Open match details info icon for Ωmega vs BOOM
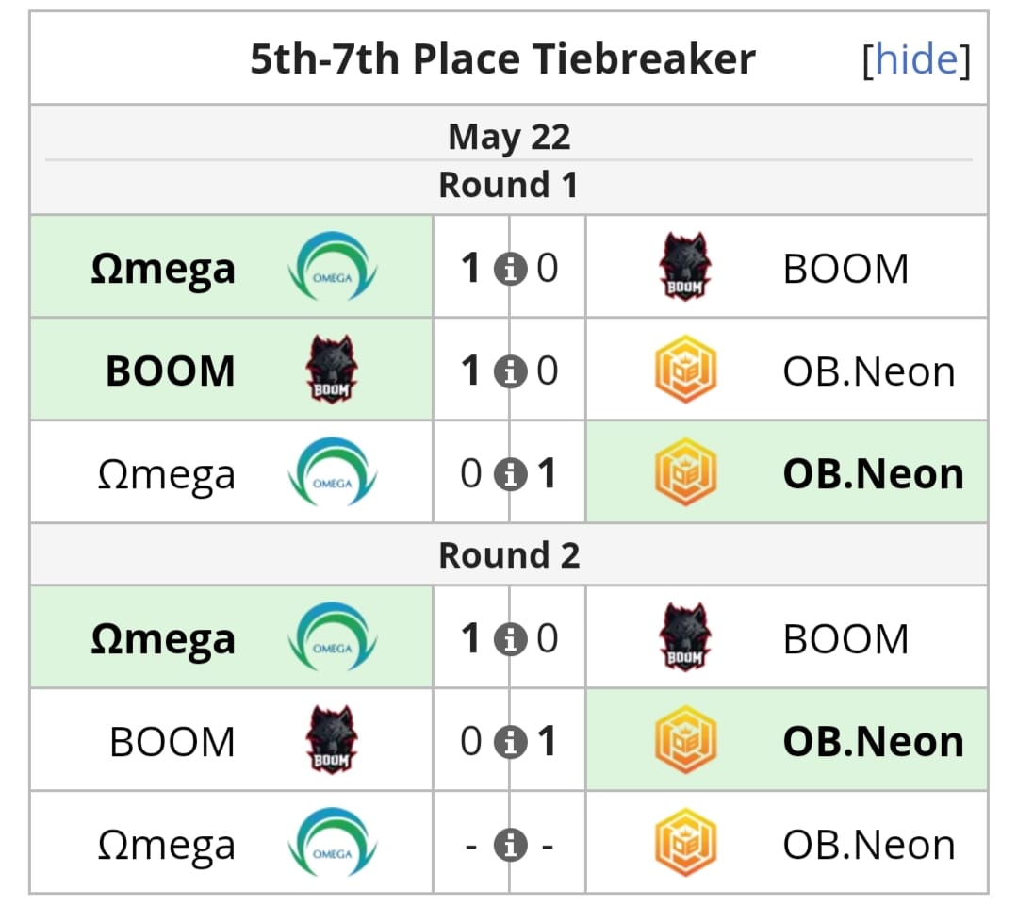The image size is (1017, 923). coord(510,266)
